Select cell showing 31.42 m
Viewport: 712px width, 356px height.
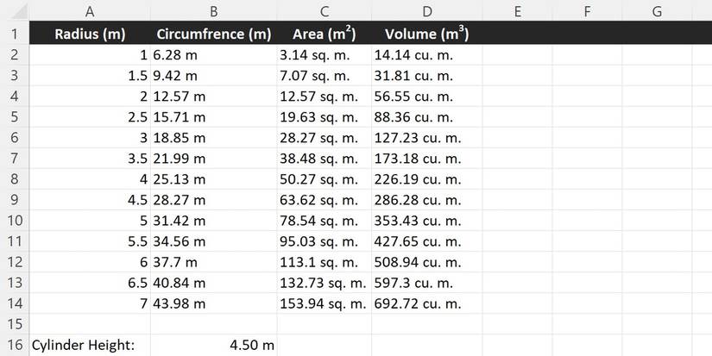(214, 221)
